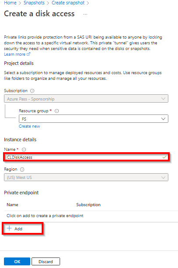Open the ellipsis menu beside page title
Image resolution: width=178 pixels, height=268 pixels.
85,14
